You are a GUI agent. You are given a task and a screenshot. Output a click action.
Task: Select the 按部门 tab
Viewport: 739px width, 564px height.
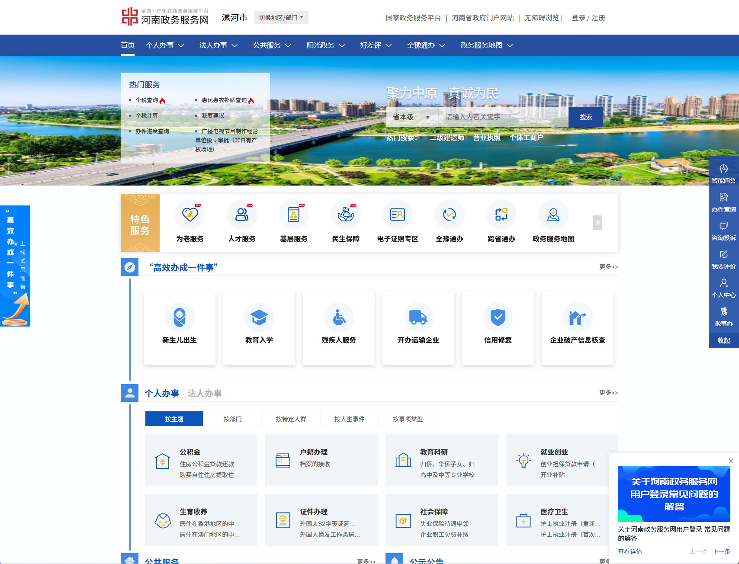pyautogui.click(x=232, y=419)
